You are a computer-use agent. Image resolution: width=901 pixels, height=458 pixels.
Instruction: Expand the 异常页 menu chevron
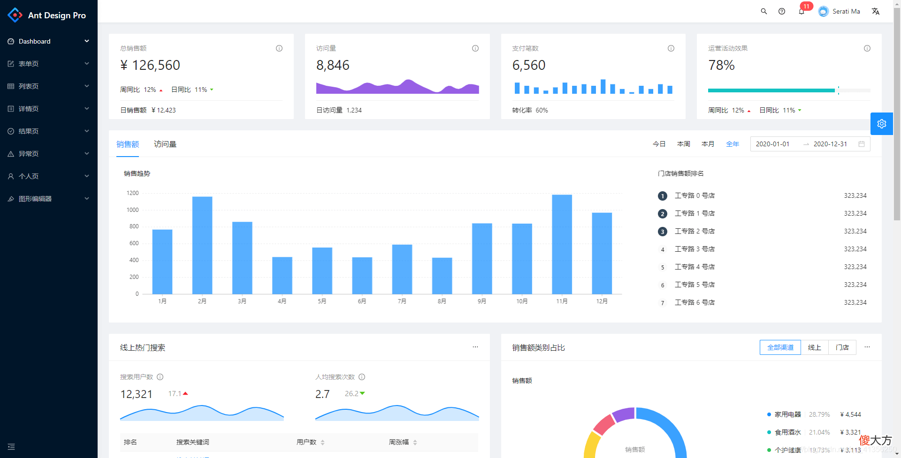click(87, 154)
